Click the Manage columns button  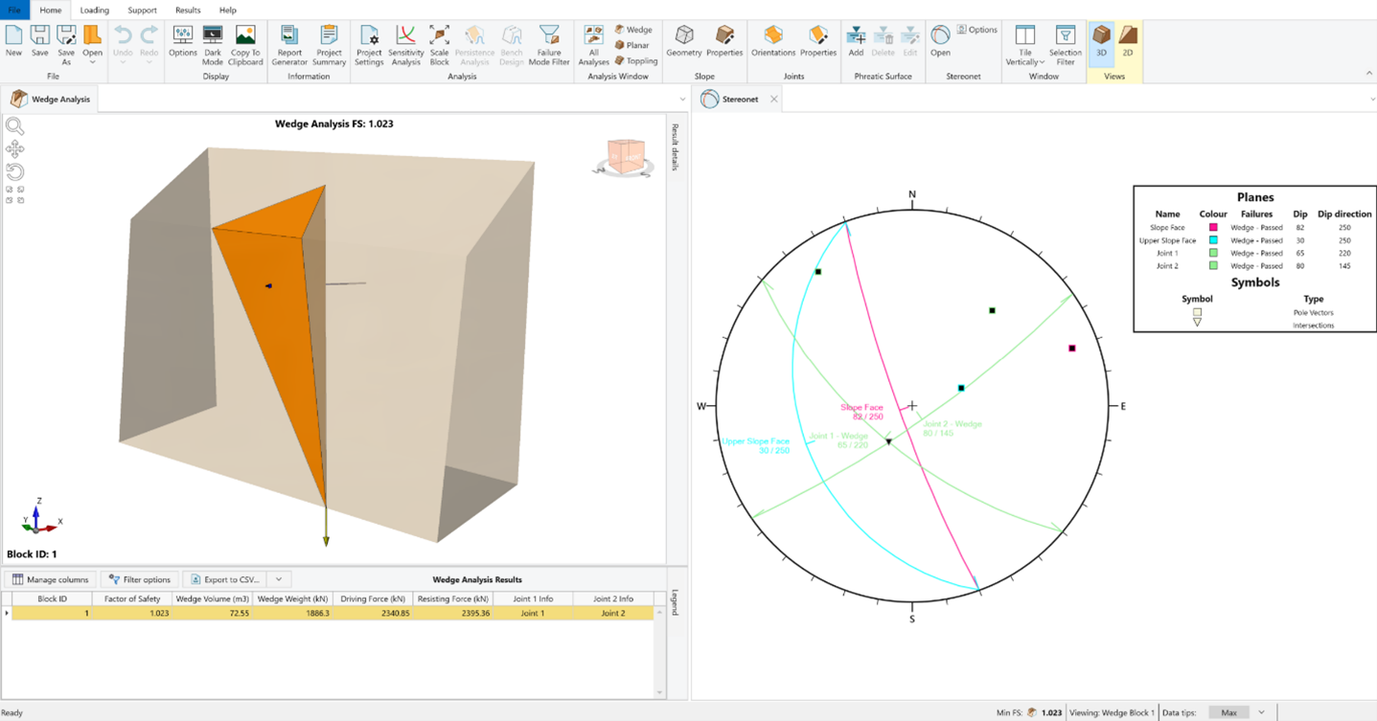click(x=50, y=579)
